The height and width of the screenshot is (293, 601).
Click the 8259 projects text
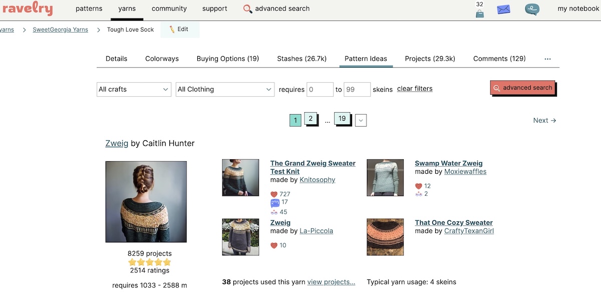[x=150, y=253]
